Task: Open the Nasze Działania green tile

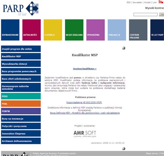Action: pos(74,30)
